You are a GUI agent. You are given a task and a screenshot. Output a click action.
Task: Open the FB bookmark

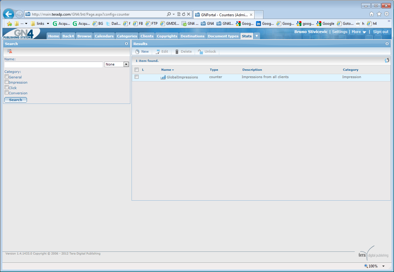point(138,24)
